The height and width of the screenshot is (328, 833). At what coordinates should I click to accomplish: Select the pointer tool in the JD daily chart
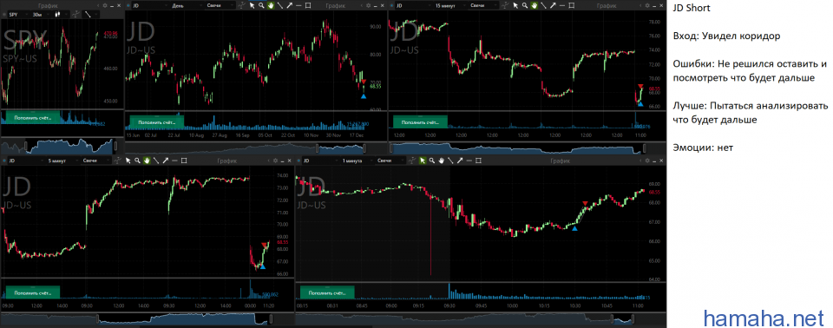pos(252,5)
